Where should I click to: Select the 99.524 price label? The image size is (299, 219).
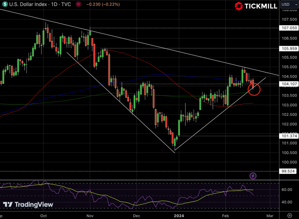click(x=288, y=171)
